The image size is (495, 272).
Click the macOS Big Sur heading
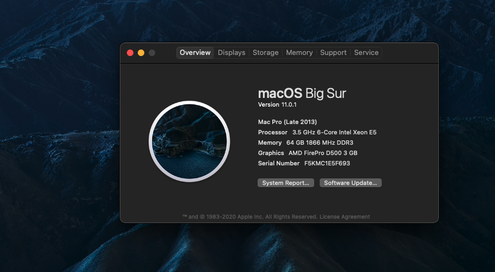coord(302,94)
